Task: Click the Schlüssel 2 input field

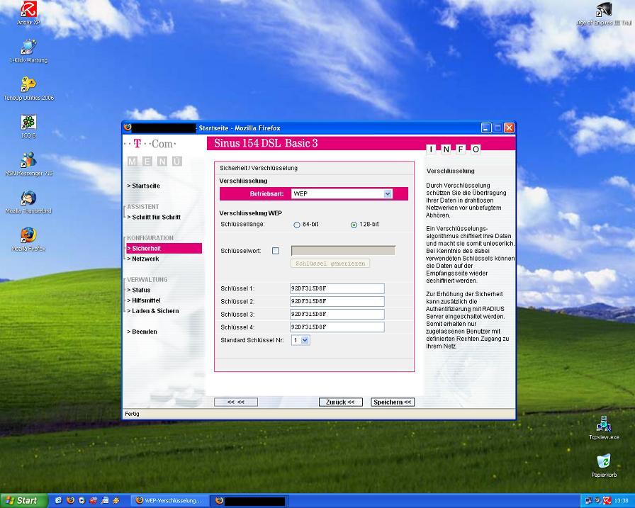Action: pos(337,302)
